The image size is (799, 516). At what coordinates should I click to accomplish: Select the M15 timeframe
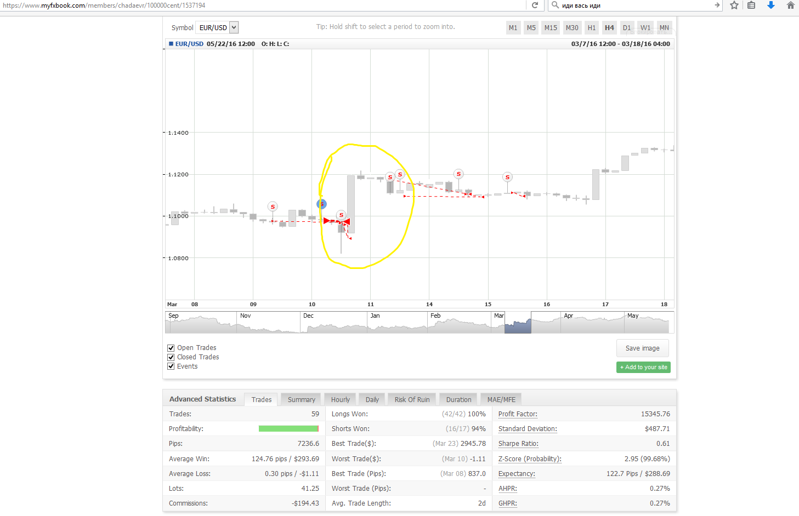pos(551,27)
